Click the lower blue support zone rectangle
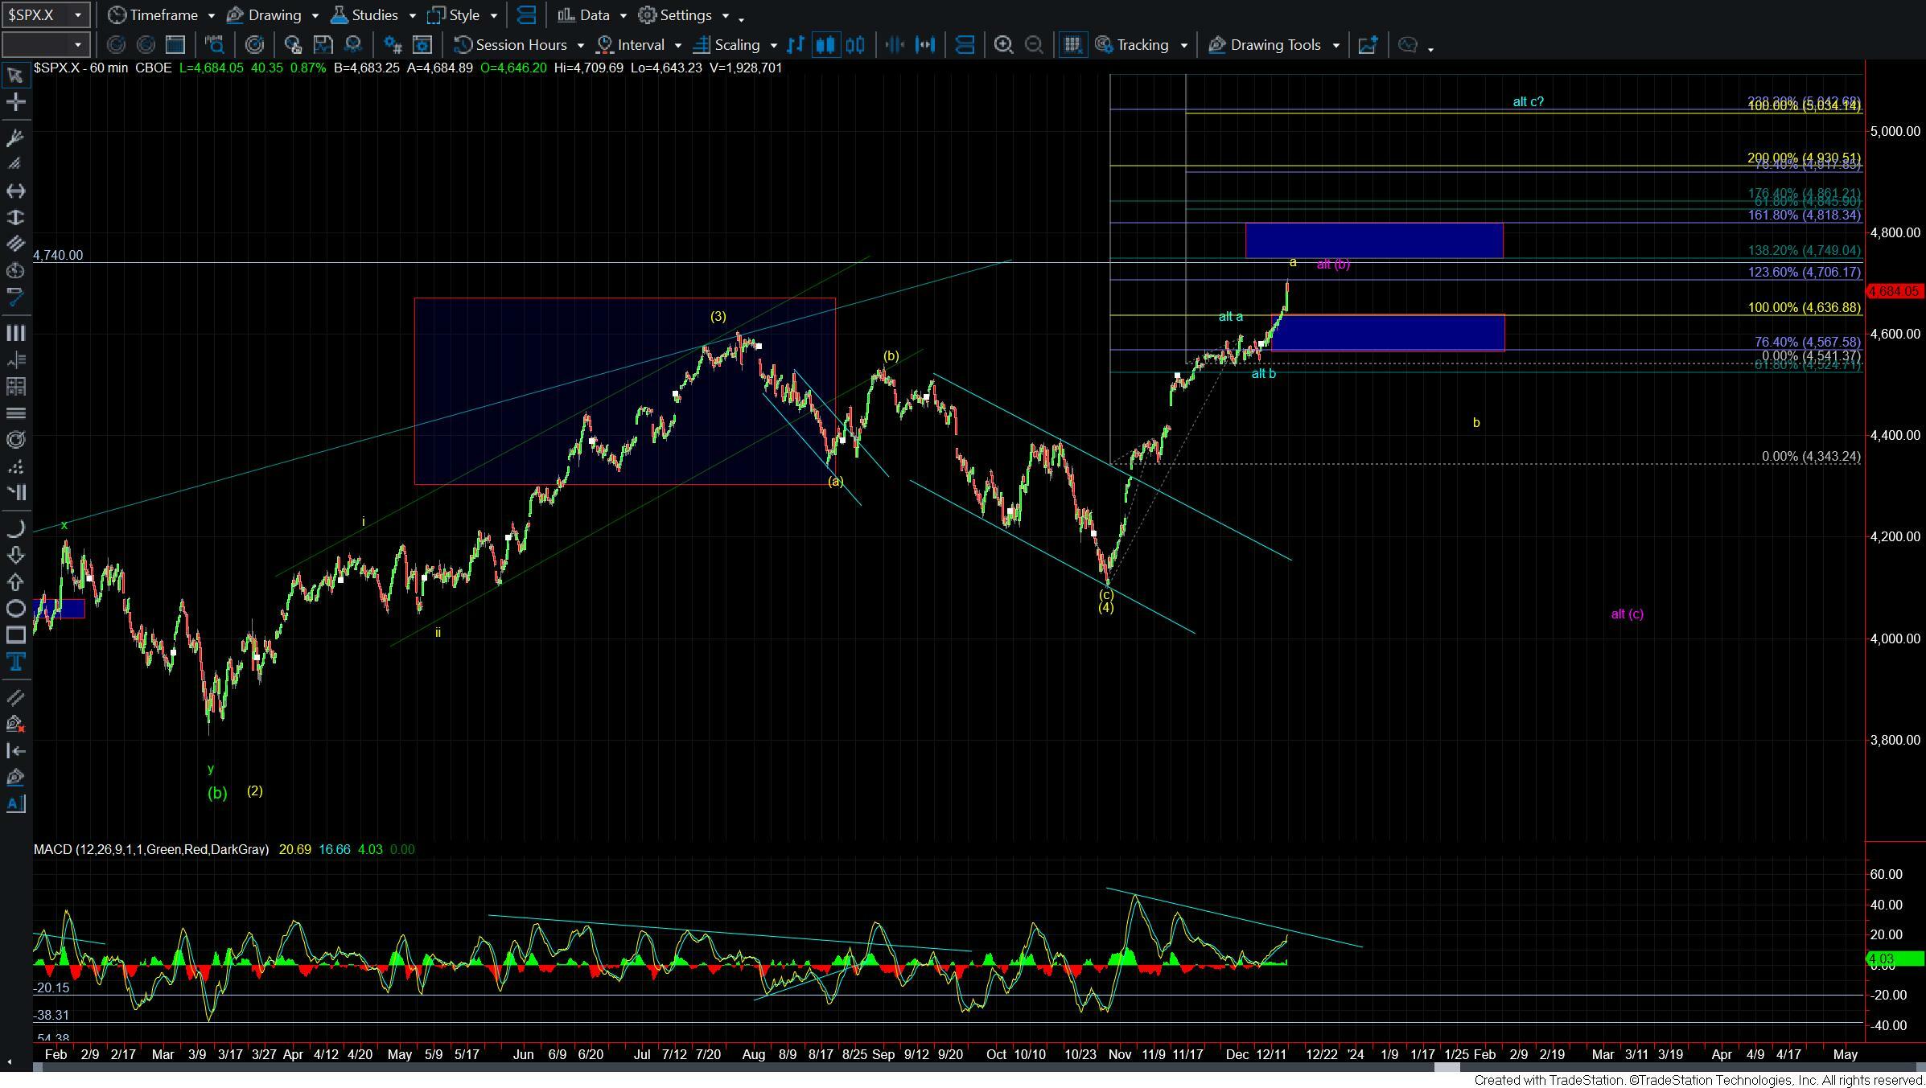Viewport: 1926px width, 1088px height. pyautogui.click(x=1387, y=333)
